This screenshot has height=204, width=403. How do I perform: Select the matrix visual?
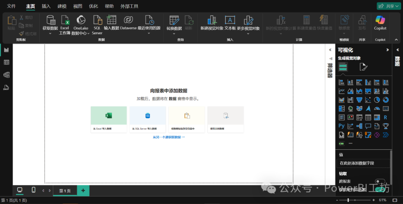[x=377, y=117]
